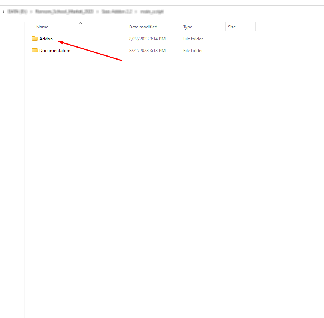The image size is (324, 318).
Task: Open the Saas Addon 2.2 breadcrumb
Action: [x=116, y=12]
